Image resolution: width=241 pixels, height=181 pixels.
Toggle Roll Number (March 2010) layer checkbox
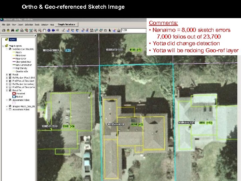tap(10, 77)
